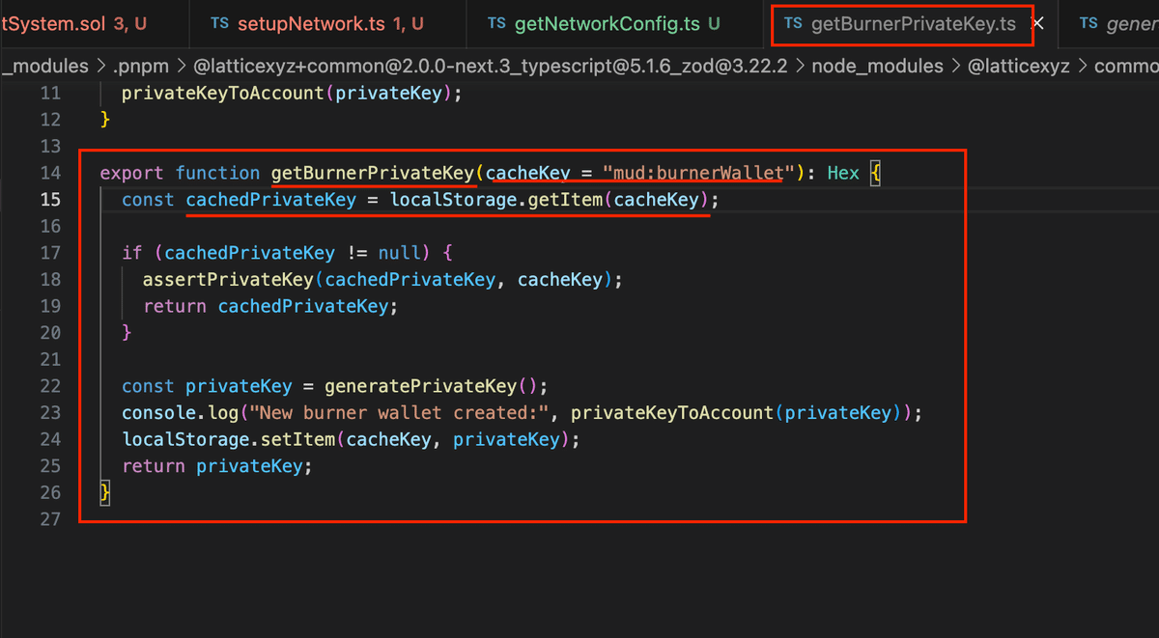Click the @latticexyz breadcrumb segment
Image resolution: width=1159 pixels, height=638 pixels.
click(x=1020, y=66)
